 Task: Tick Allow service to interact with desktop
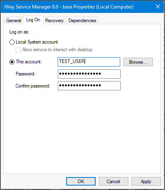18,50
